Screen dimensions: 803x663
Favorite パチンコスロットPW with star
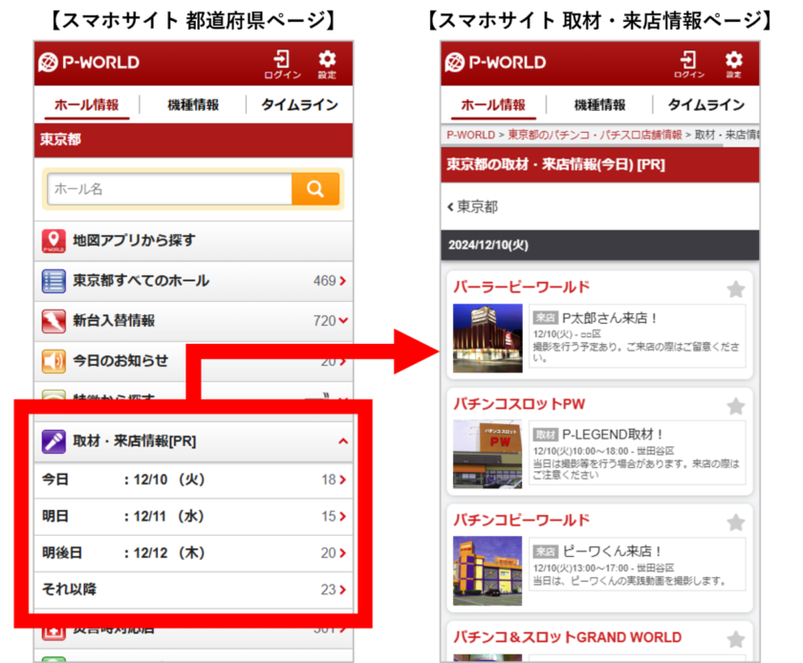pyautogui.click(x=736, y=407)
